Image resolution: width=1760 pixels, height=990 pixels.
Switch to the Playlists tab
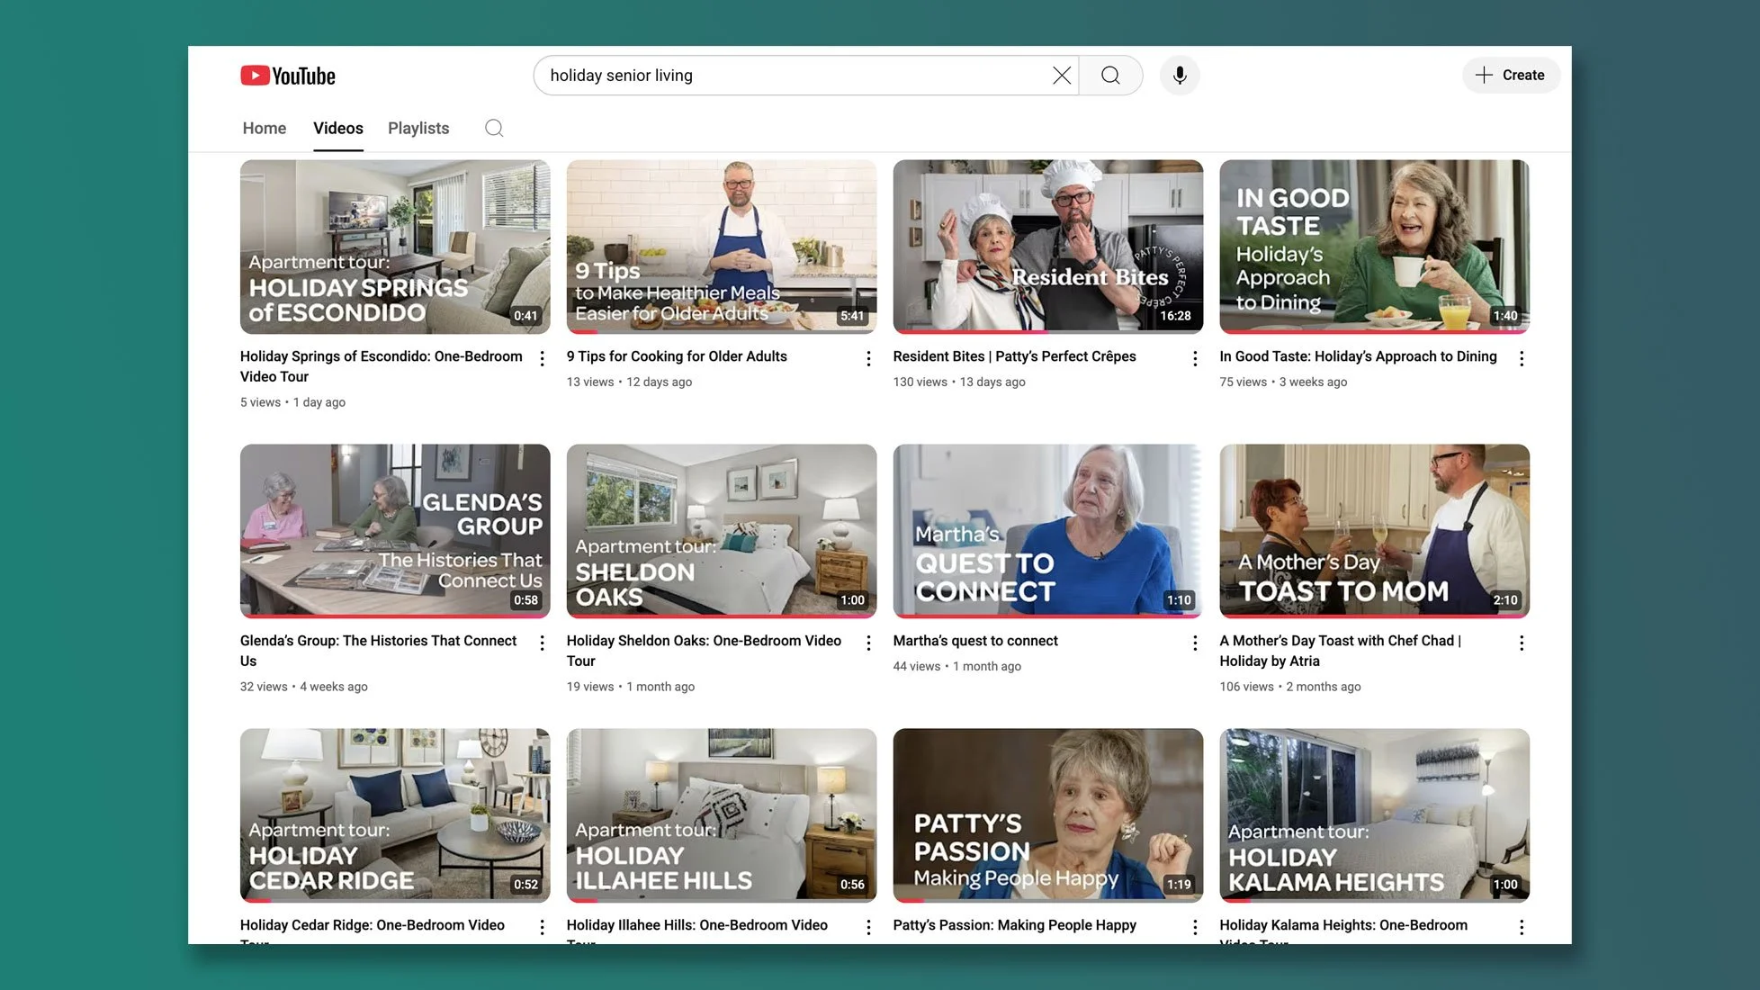[418, 128]
